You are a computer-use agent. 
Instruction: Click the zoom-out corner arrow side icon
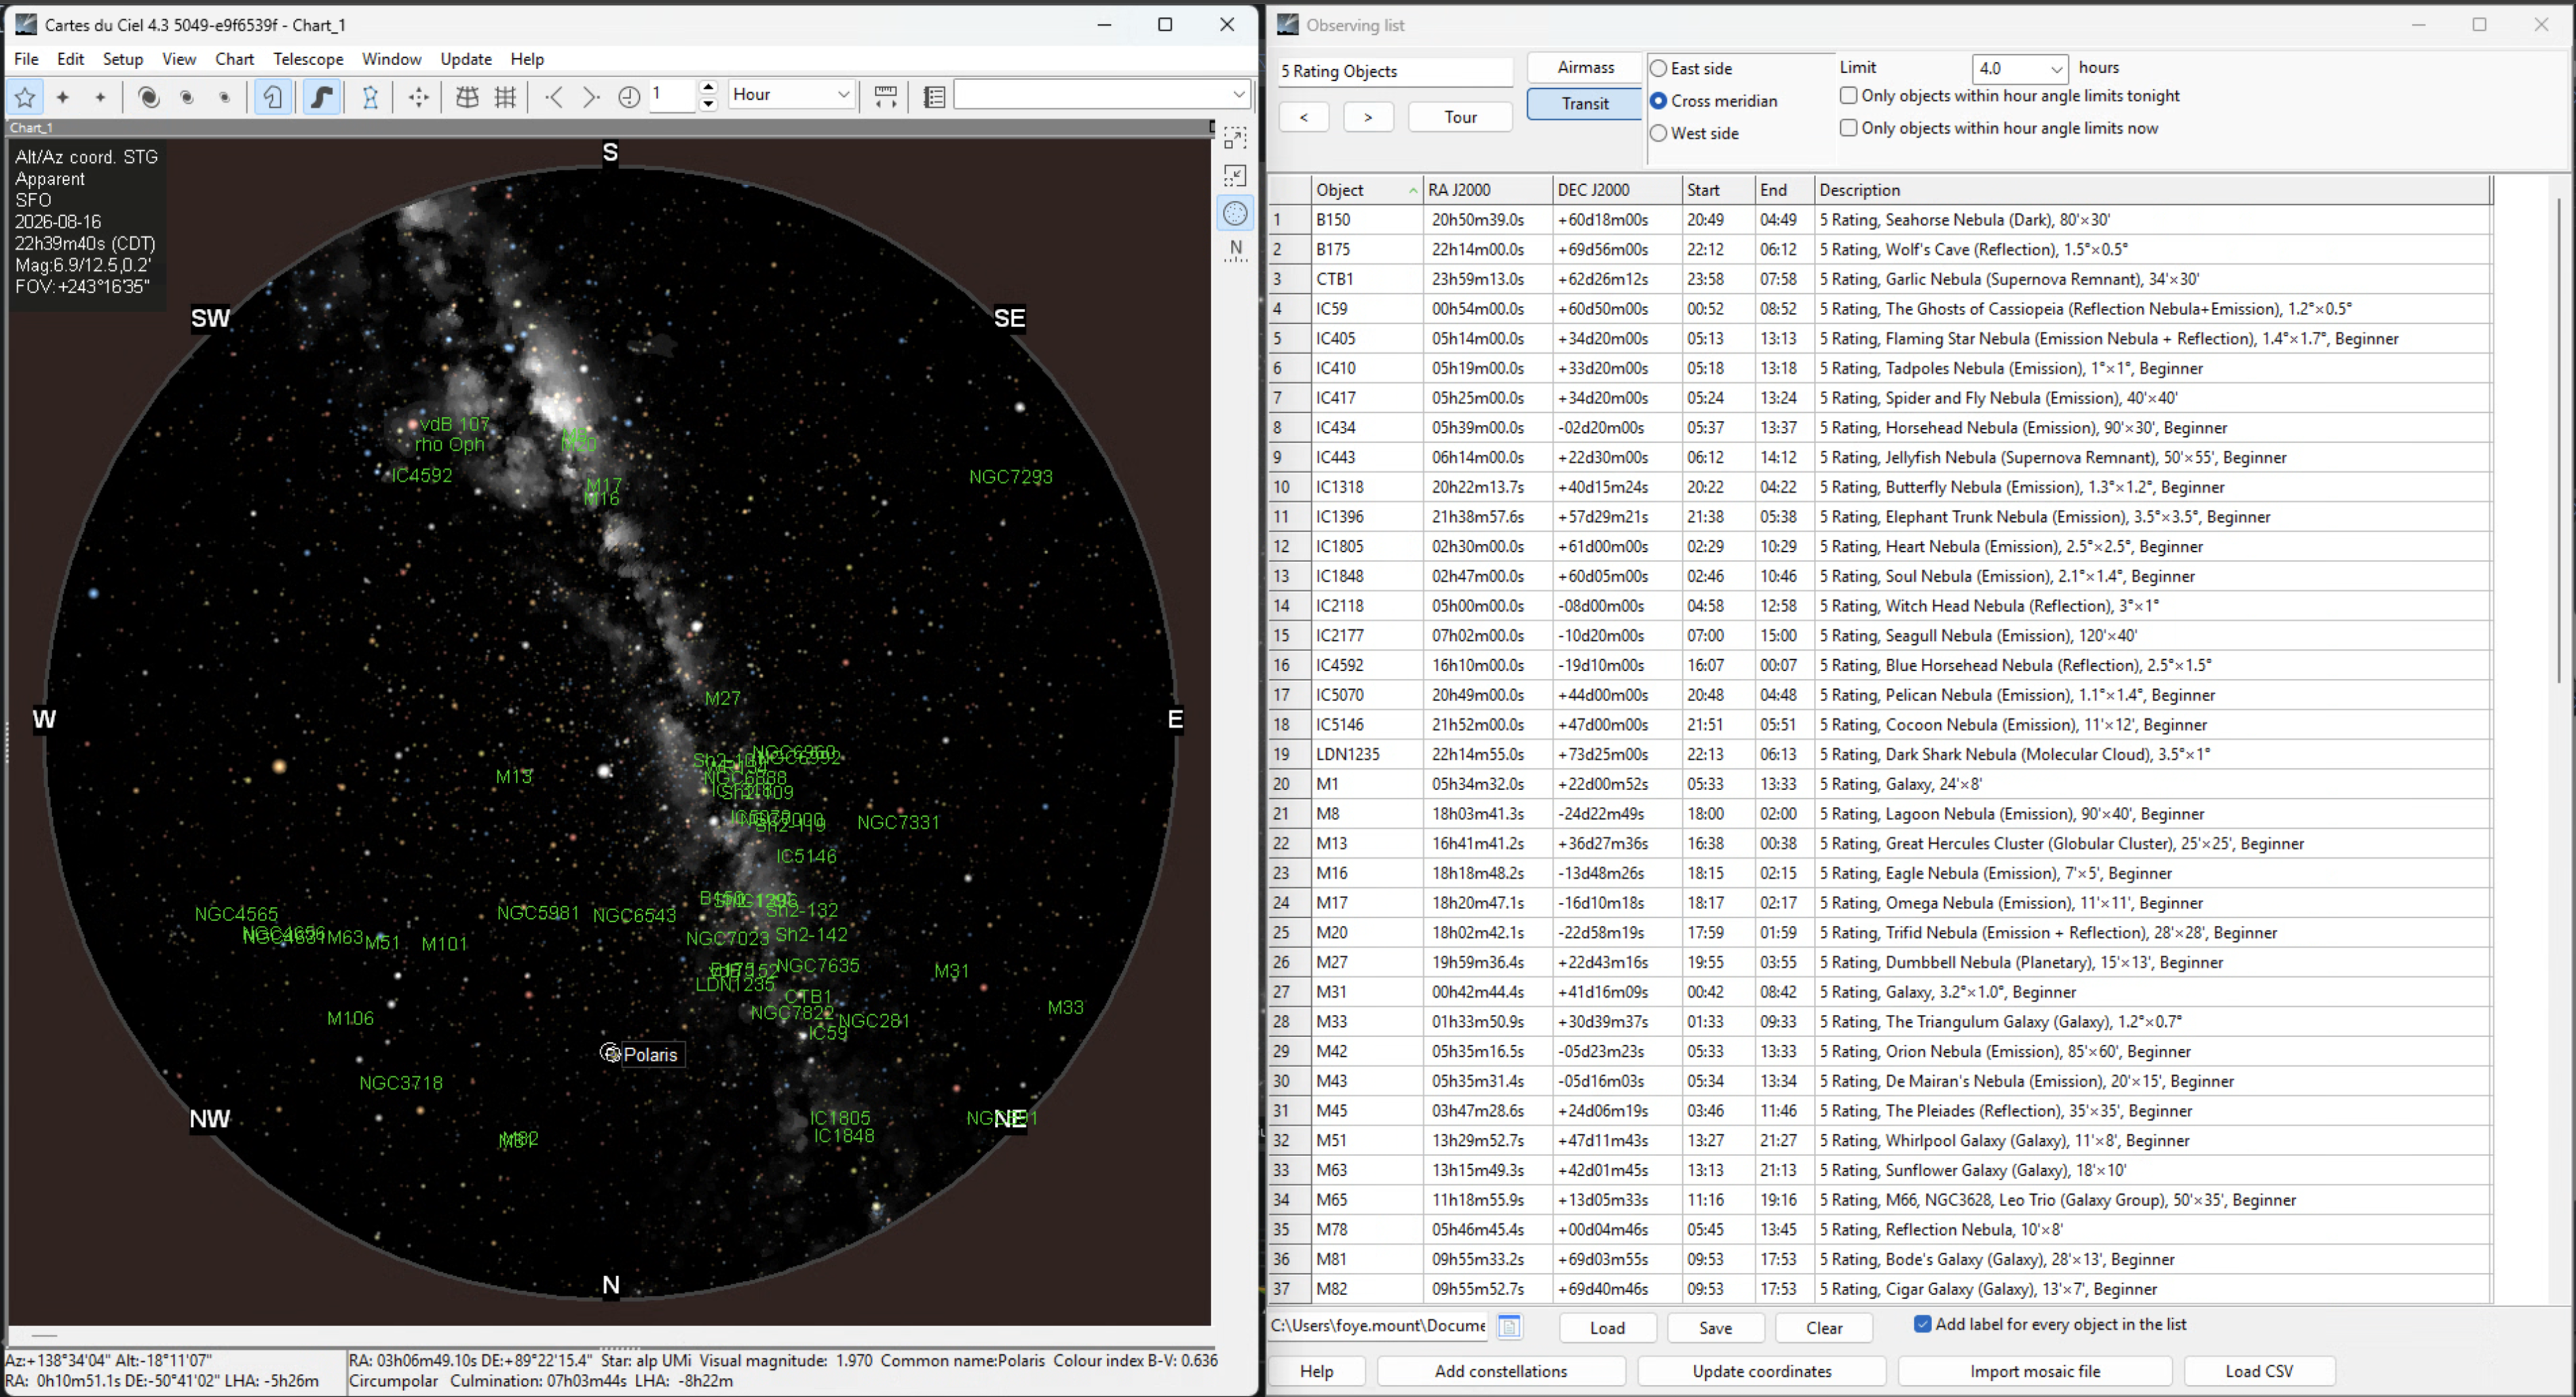click(x=1236, y=176)
